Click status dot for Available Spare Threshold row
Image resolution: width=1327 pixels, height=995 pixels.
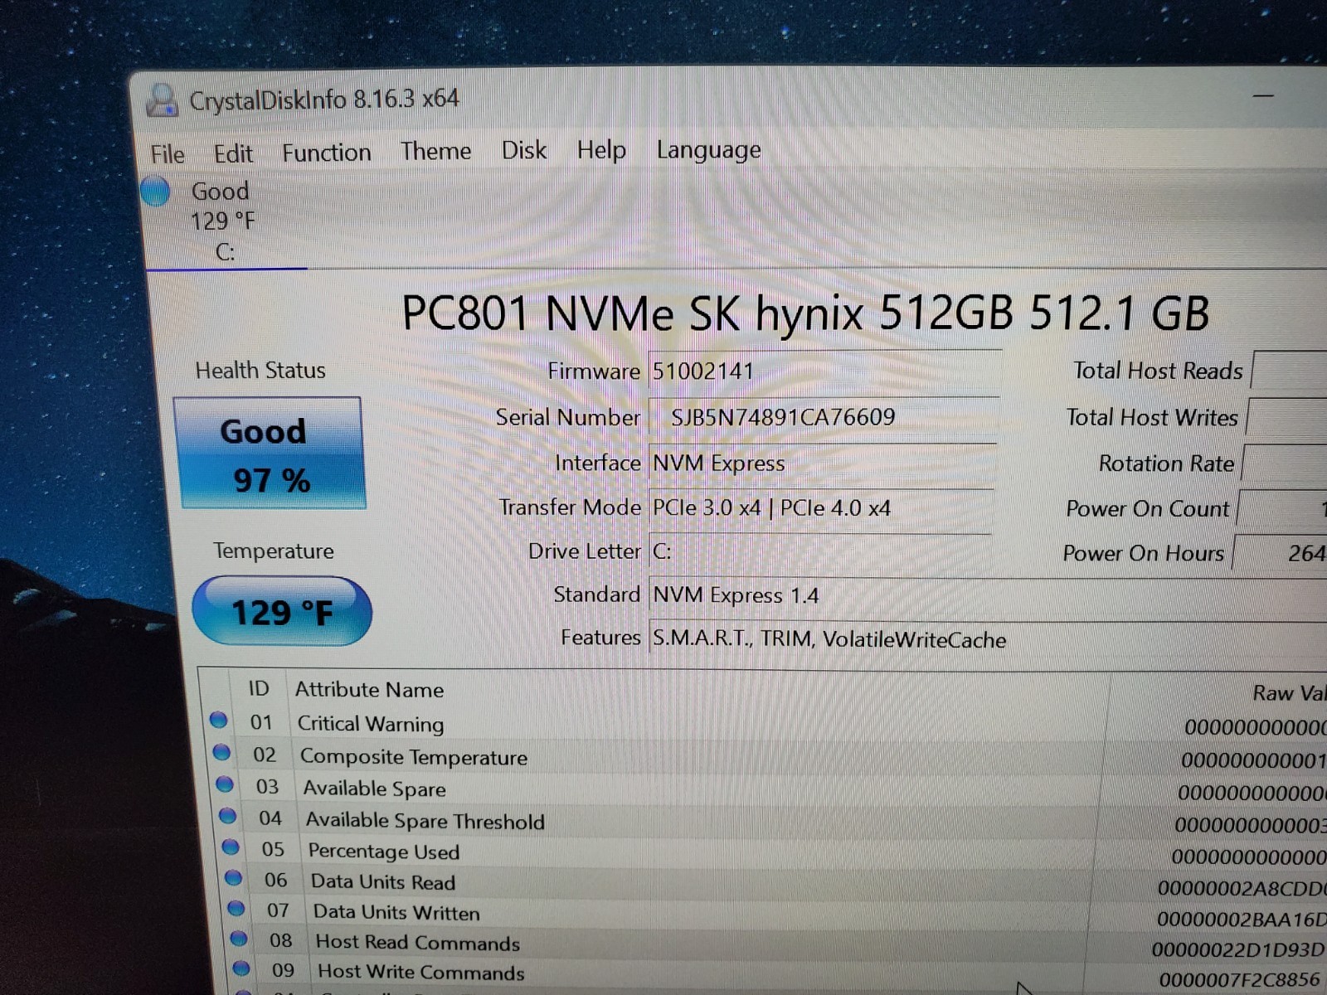(x=227, y=815)
